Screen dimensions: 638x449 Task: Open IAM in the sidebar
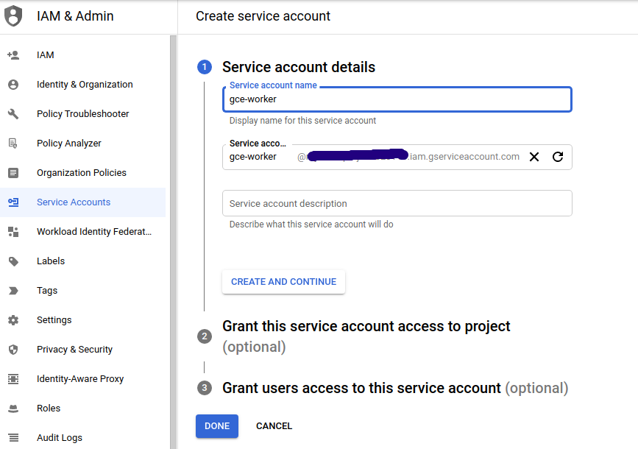click(x=82, y=55)
